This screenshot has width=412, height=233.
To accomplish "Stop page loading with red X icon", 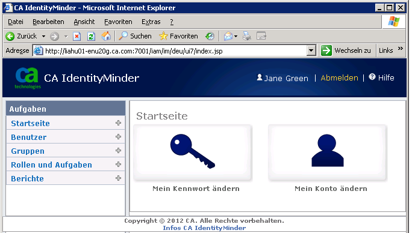I will click(x=76, y=36).
